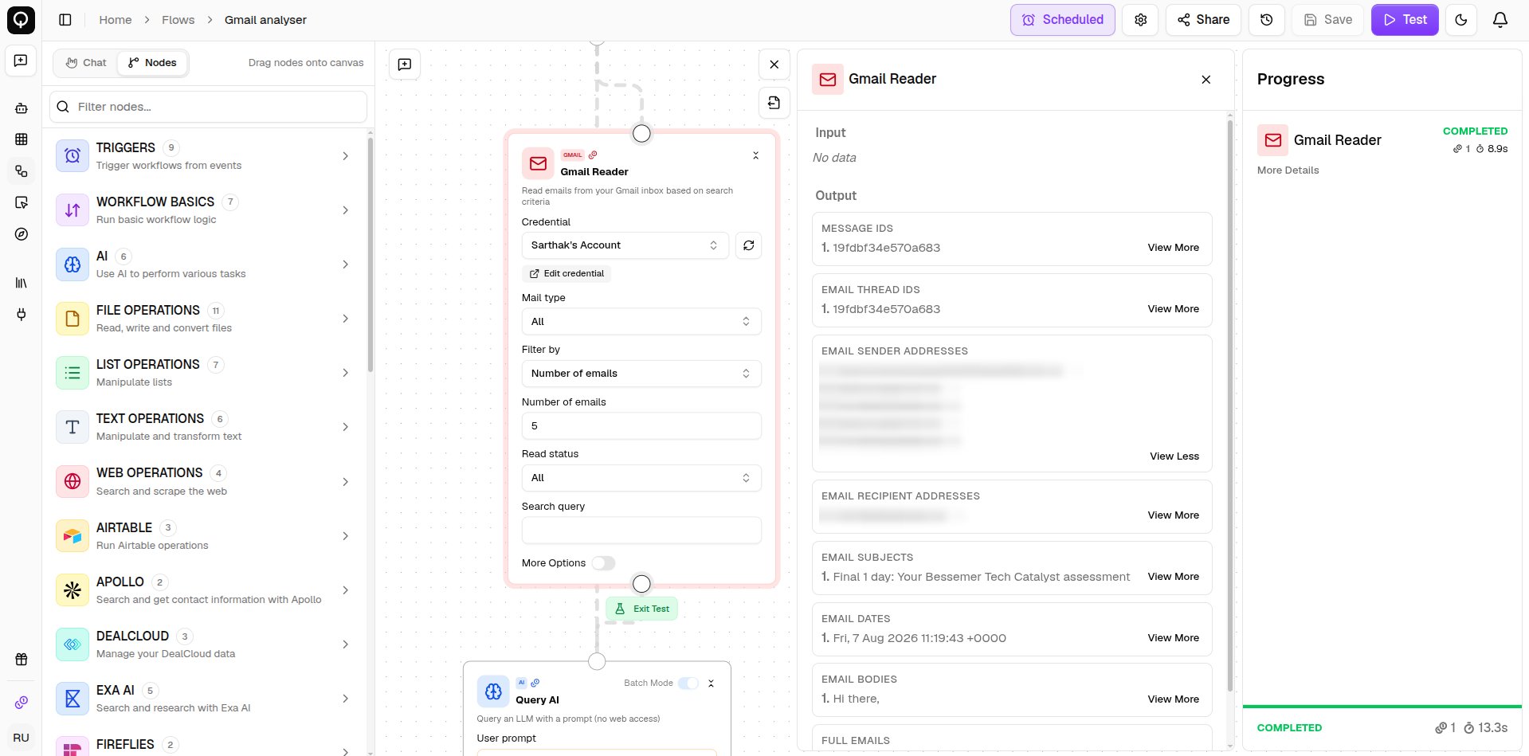Switch to the Nodes tab
Viewport: 1529px width, 756px height.
coord(152,63)
